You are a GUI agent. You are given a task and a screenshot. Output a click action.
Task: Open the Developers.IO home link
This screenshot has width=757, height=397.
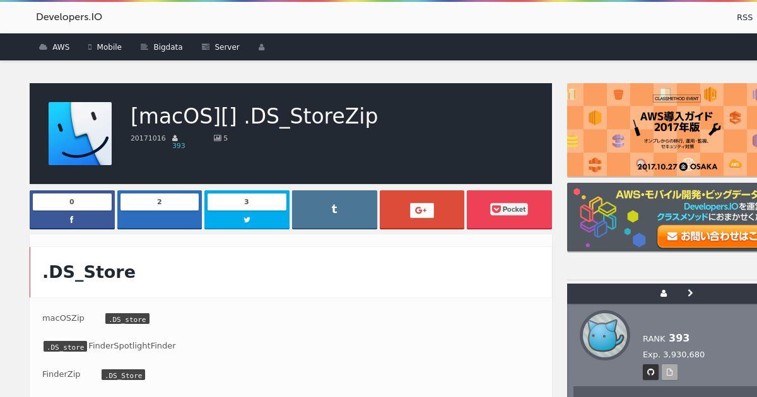tap(69, 17)
